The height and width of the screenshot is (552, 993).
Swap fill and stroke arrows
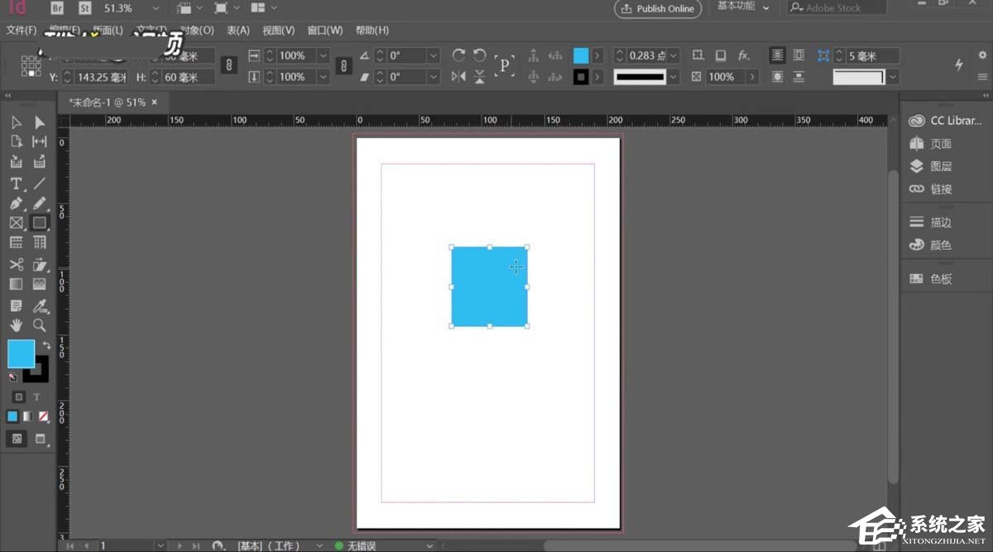coord(46,345)
